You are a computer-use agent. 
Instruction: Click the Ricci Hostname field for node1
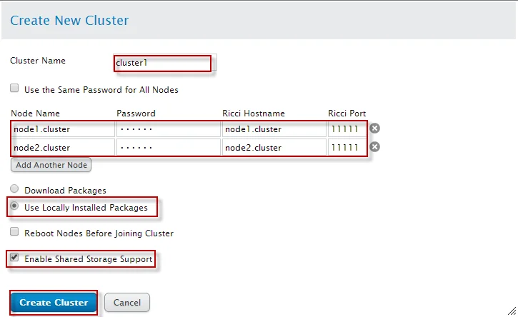pos(273,129)
